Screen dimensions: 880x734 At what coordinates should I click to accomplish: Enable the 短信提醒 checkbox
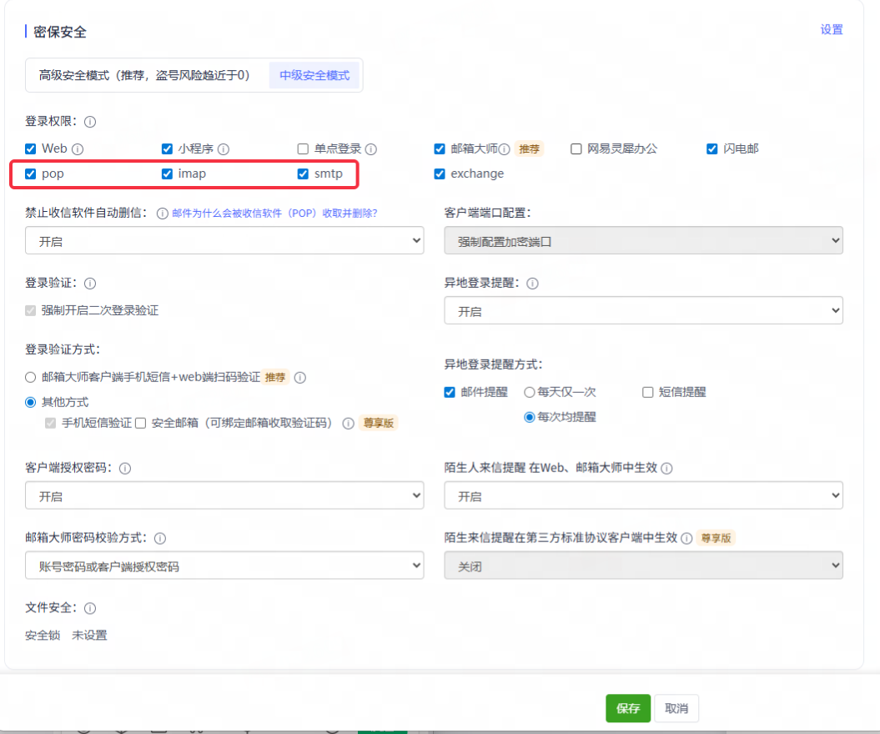647,392
